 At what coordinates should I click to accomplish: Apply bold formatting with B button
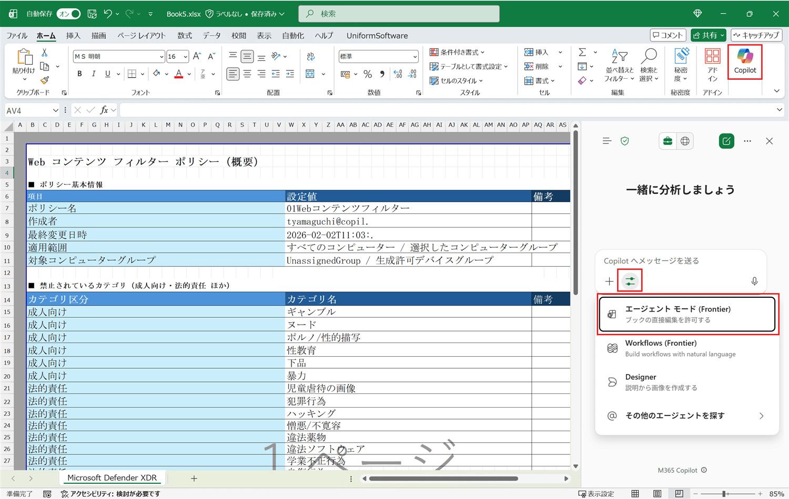(79, 74)
